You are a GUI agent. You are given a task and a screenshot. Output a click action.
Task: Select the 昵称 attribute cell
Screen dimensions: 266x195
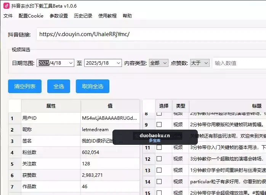coord(51,130)
